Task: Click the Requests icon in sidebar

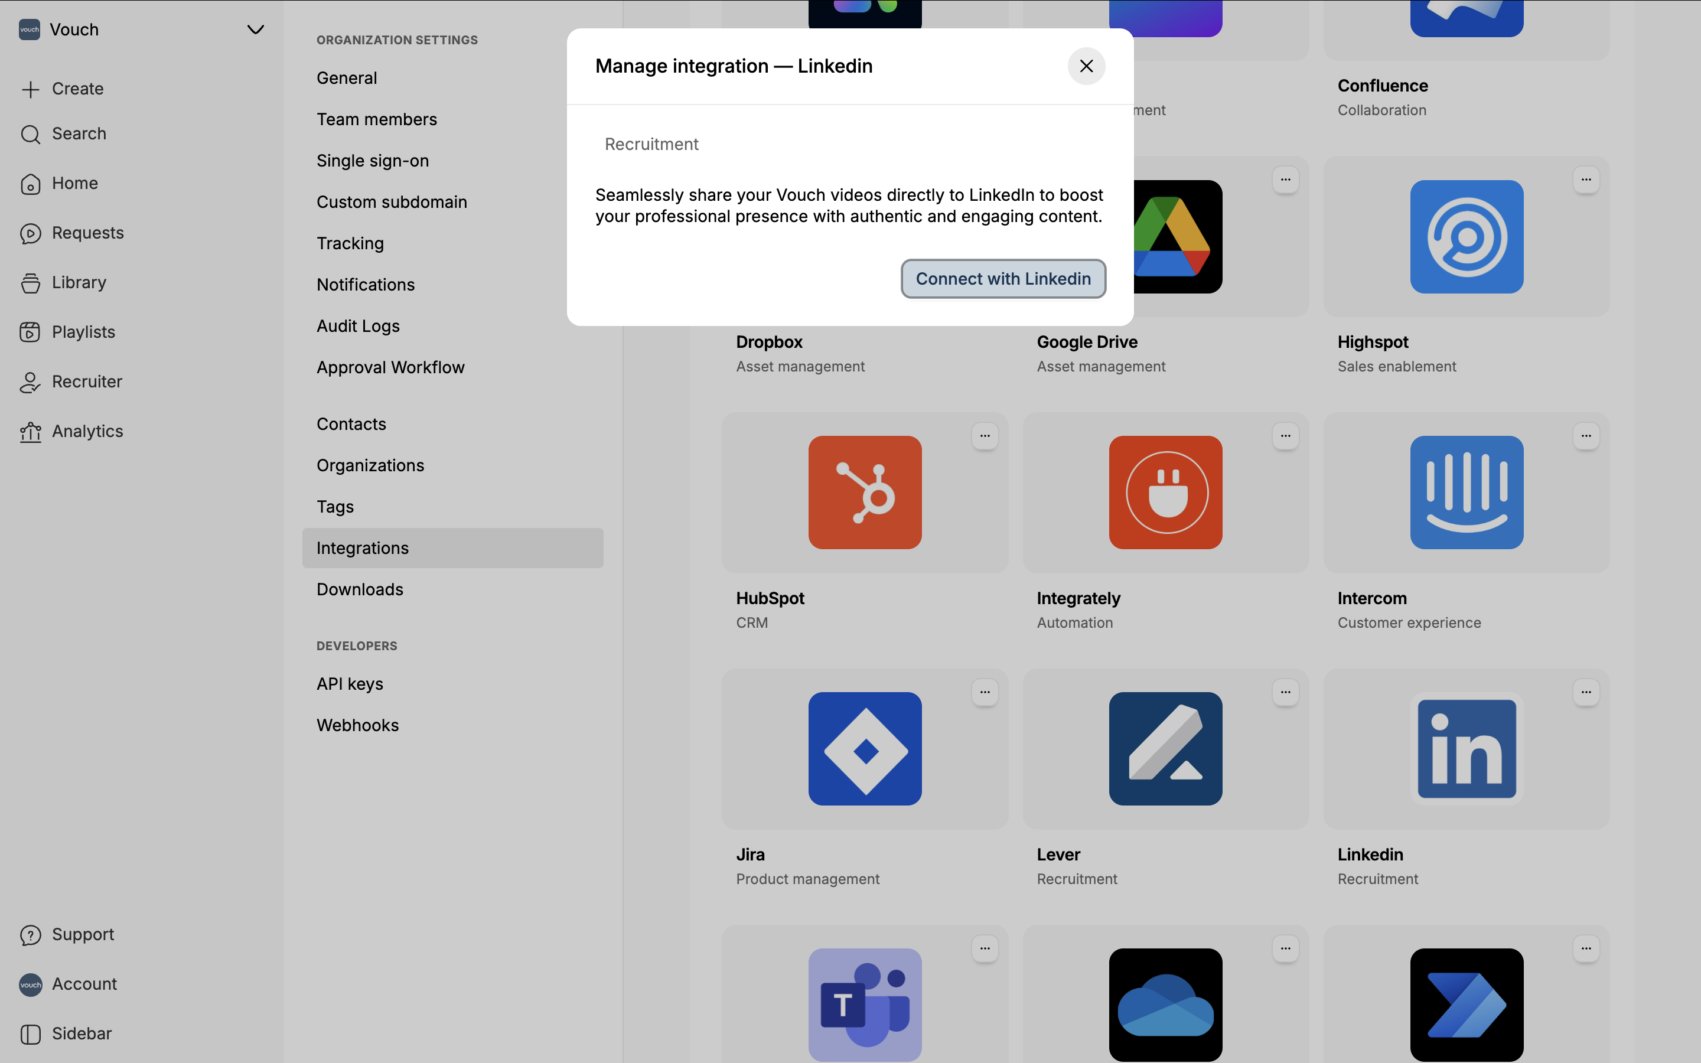Action: [x=30, y=233]
